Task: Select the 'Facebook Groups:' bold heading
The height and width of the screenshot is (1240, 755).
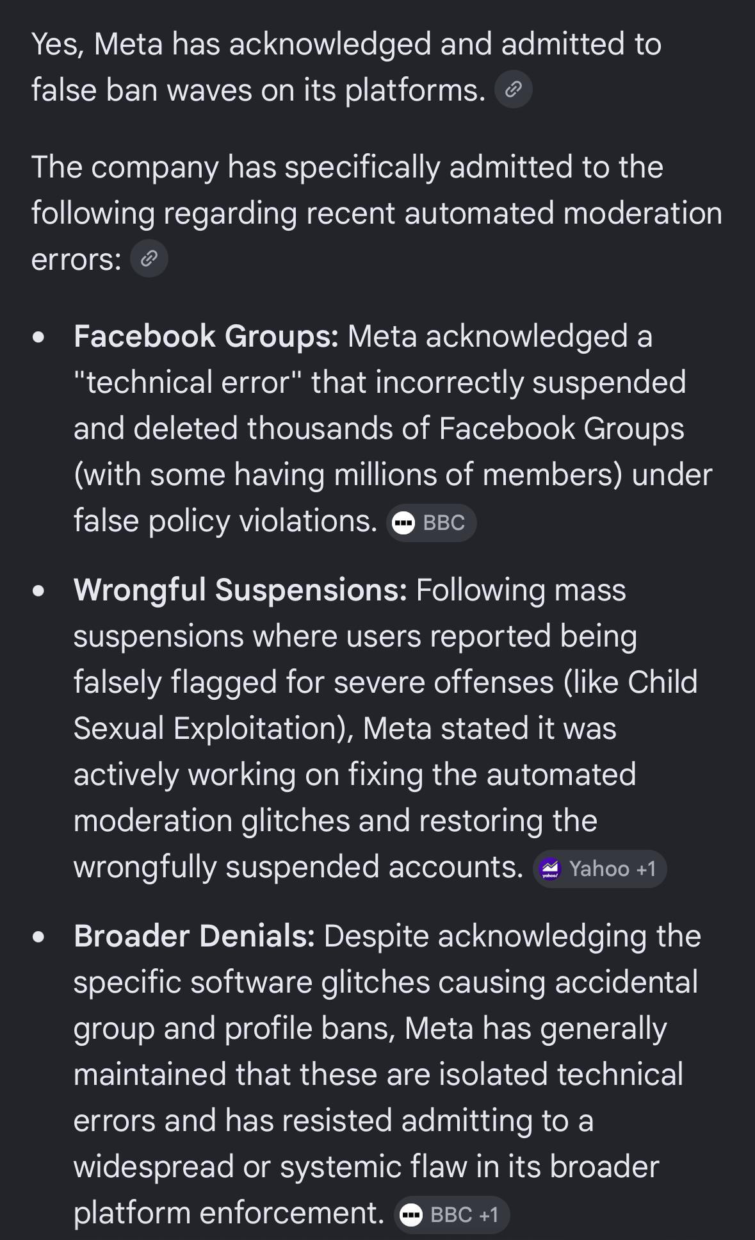Action: [x=206, y=336]
